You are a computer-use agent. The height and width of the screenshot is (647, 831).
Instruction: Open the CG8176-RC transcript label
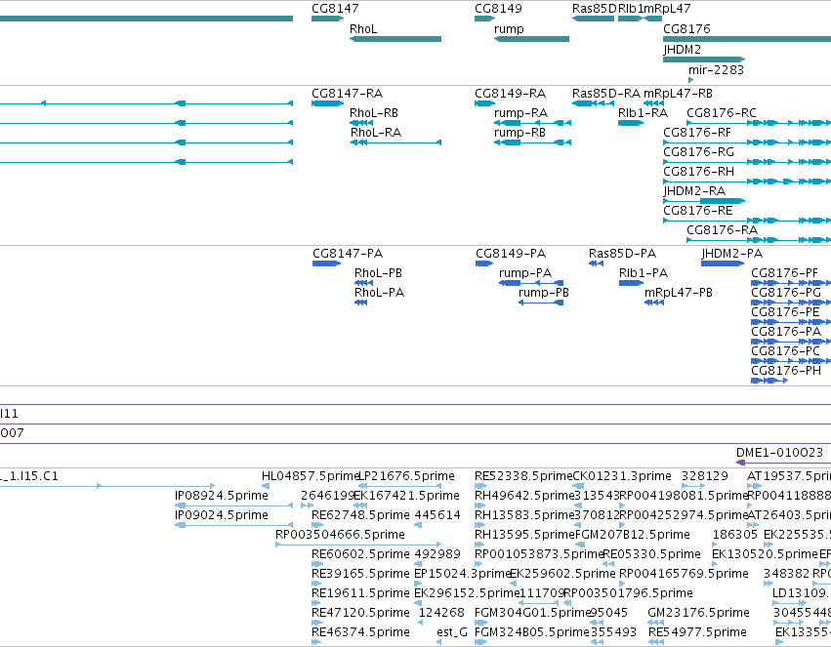(x=722, y=113)
